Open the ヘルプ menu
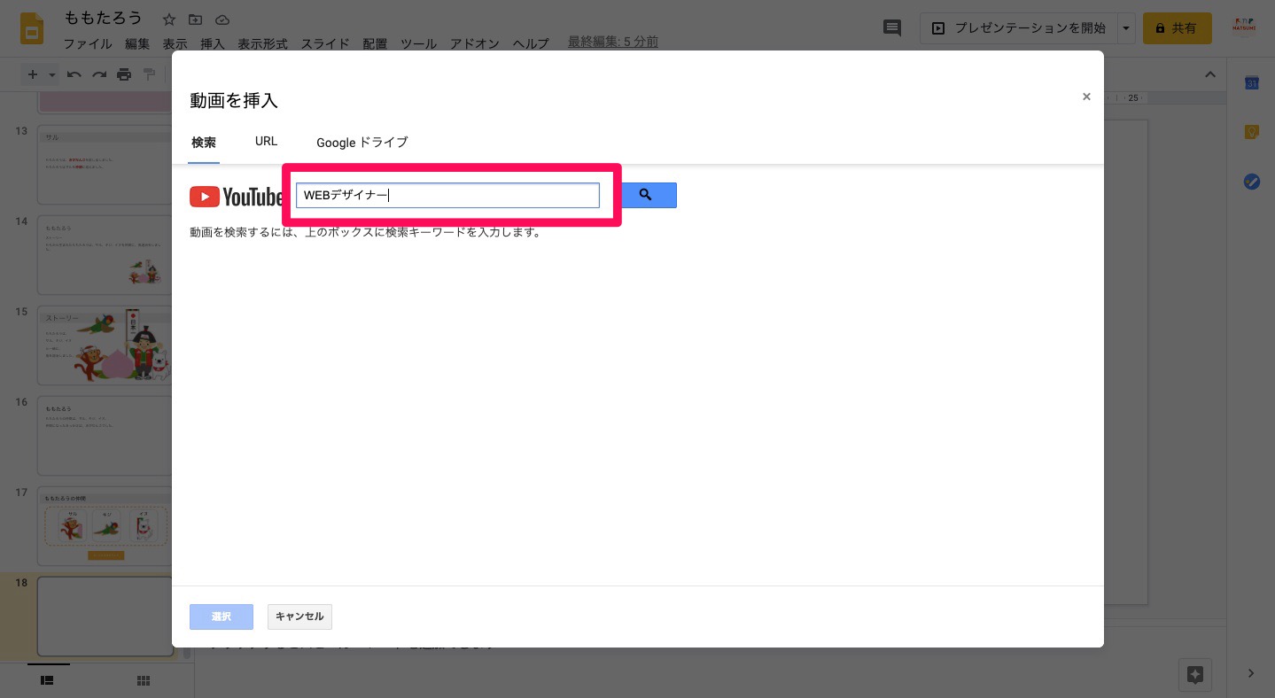 [x=531, y=43]
